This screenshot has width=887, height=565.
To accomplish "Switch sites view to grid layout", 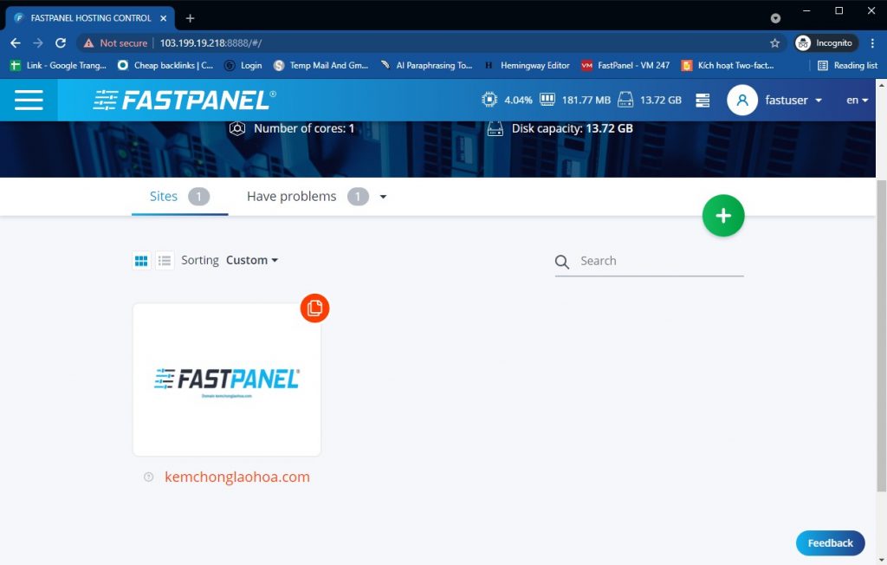I will (140, 260).
